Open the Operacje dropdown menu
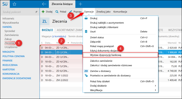This screenshot has width=182, height=99. (89, 12)
